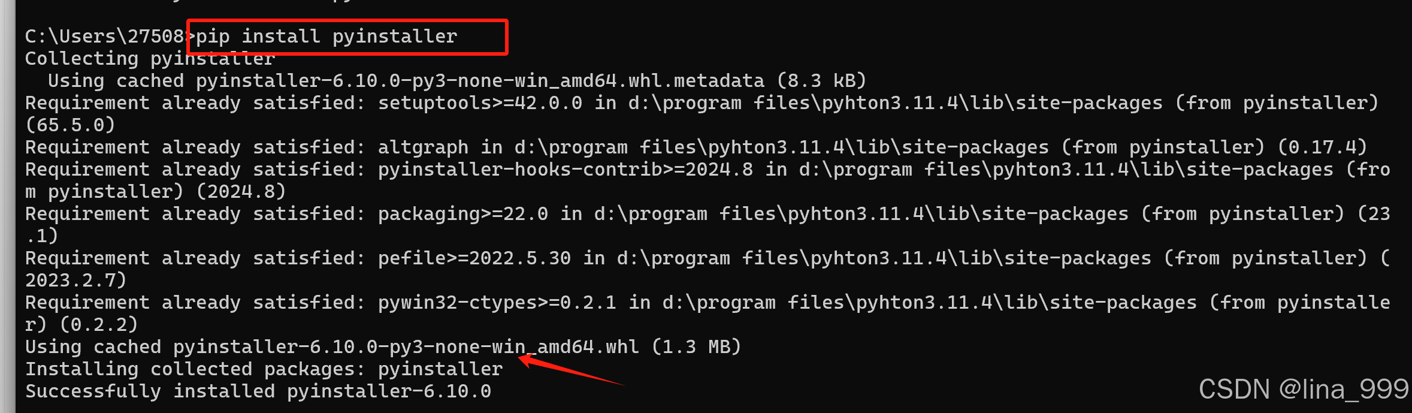
Task: Click the C:\Users\27508 prompt path
Action: [x=104, y=37]
